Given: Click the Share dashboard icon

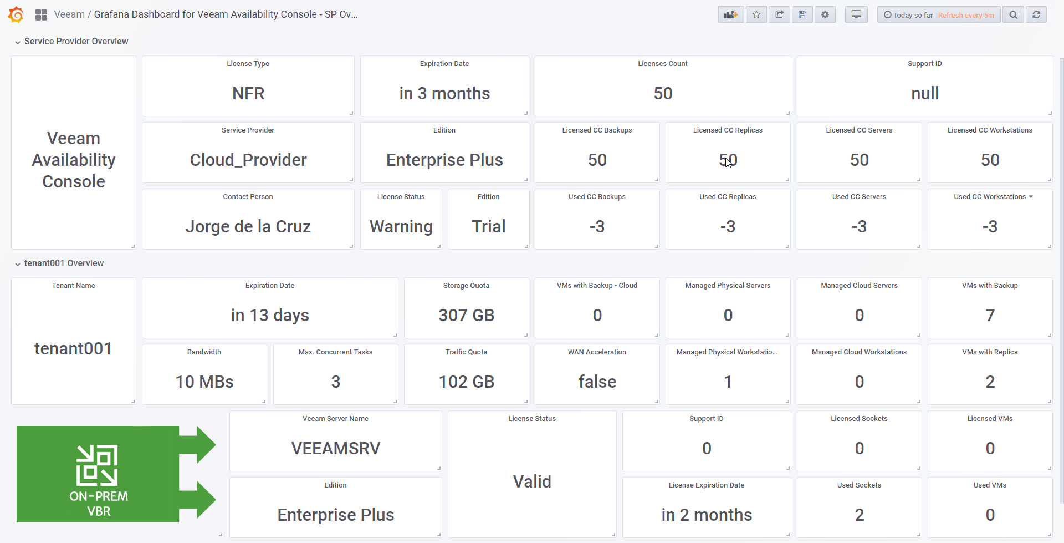Looking at the screenshot, I should coord(780,15).
